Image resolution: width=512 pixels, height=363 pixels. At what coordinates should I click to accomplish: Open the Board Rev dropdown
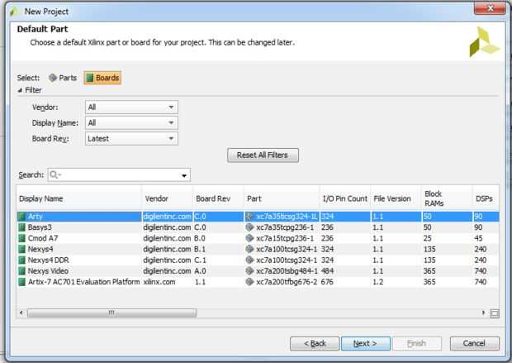[131, 139]
